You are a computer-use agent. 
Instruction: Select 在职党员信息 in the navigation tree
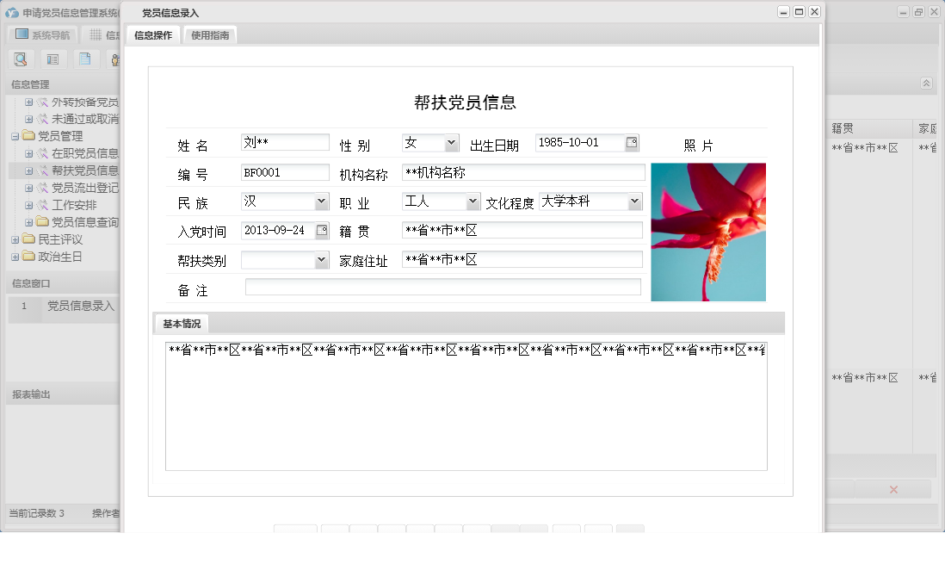[82, 153]
